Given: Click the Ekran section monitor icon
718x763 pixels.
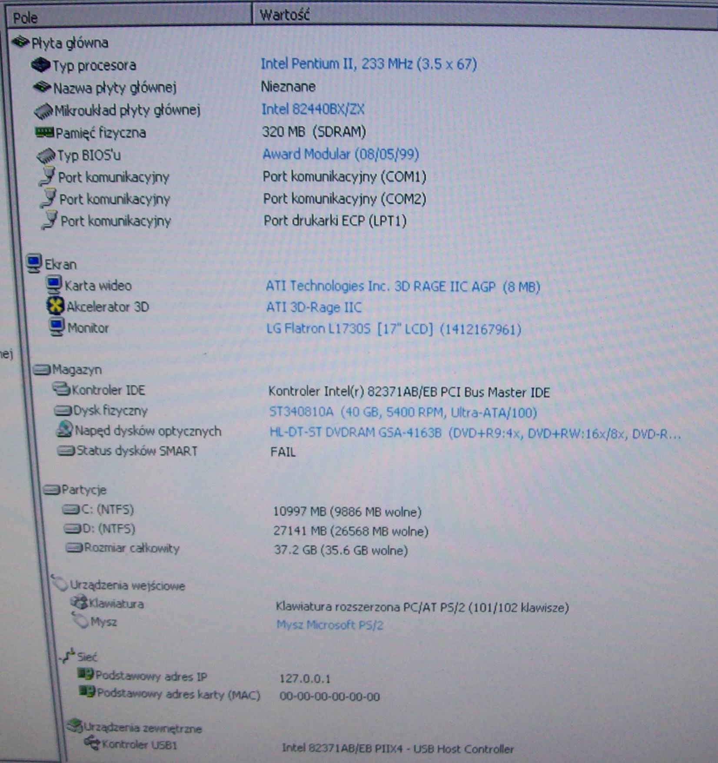Looking at the screenshot, I should tap(34, 264).
